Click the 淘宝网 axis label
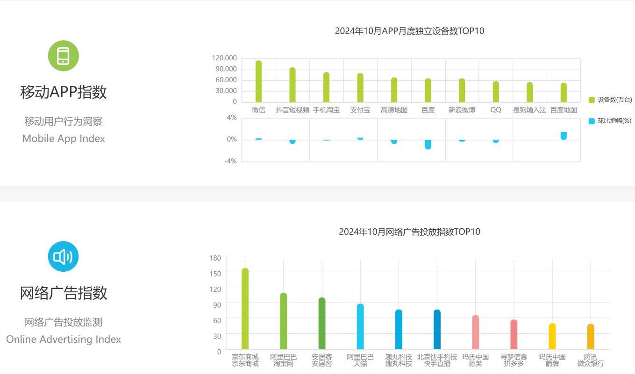Screen dimensions: 635x374 click(x=283, y=364)
